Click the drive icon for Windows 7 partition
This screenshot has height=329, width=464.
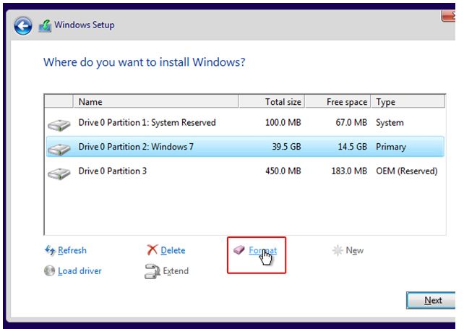point(59,149)
